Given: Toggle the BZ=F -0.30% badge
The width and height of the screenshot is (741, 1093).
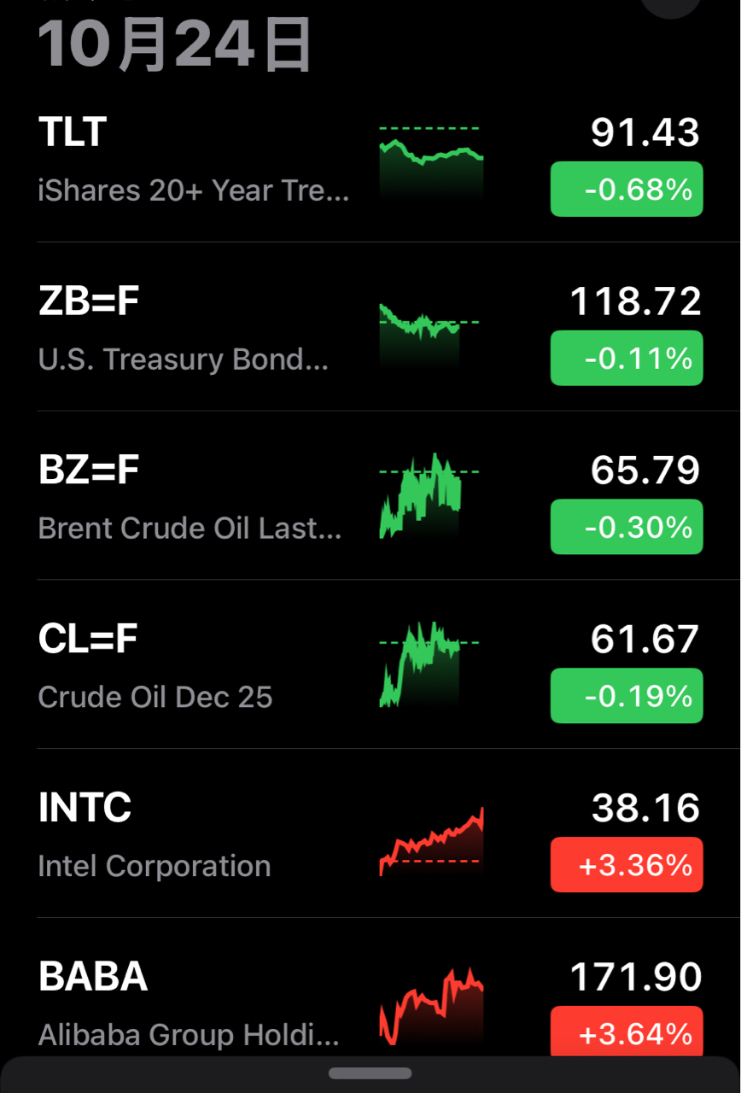Looking at the screenshot, I should [627, 528].
